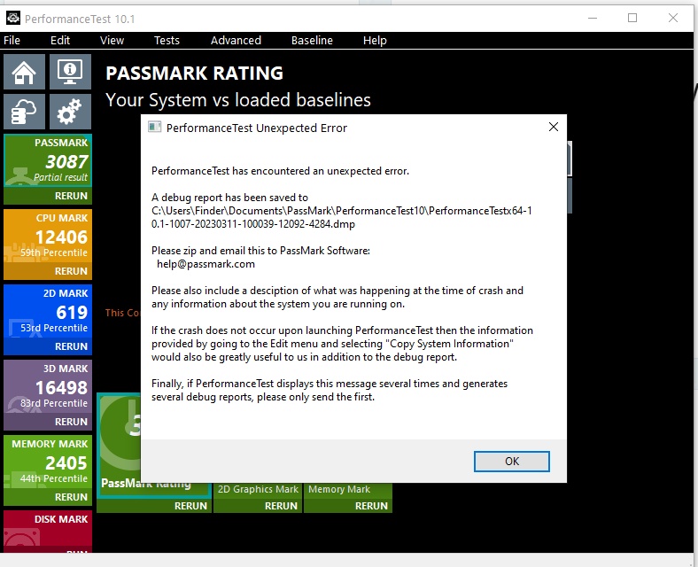Click RERUN under the bottom Memory Mark panel
Image resolution: width=698 pixels, height=567 pixels.
click(x=371, y=506)
